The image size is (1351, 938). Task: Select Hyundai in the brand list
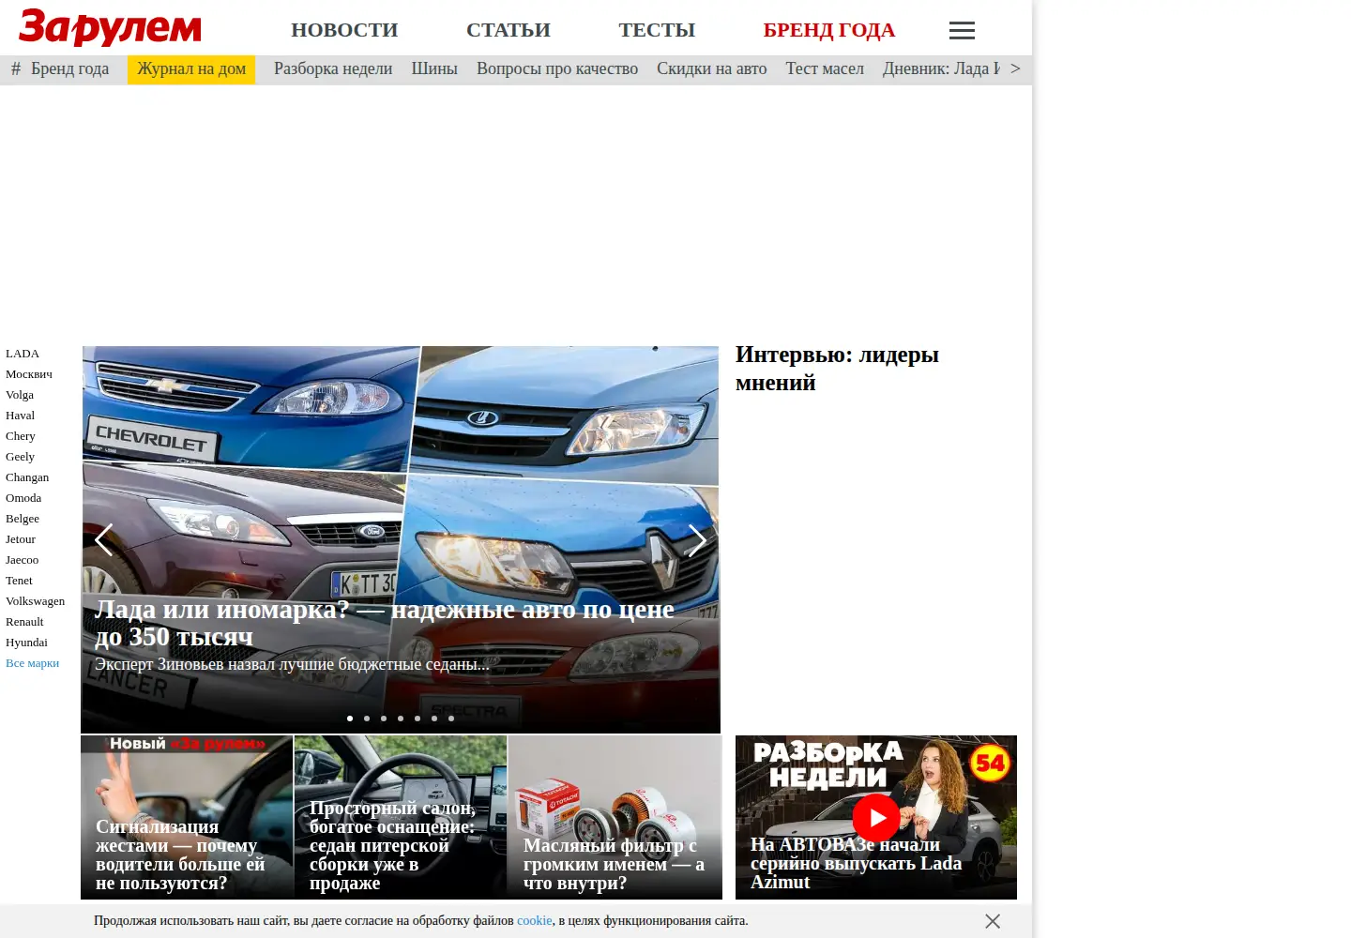[26, 643]
